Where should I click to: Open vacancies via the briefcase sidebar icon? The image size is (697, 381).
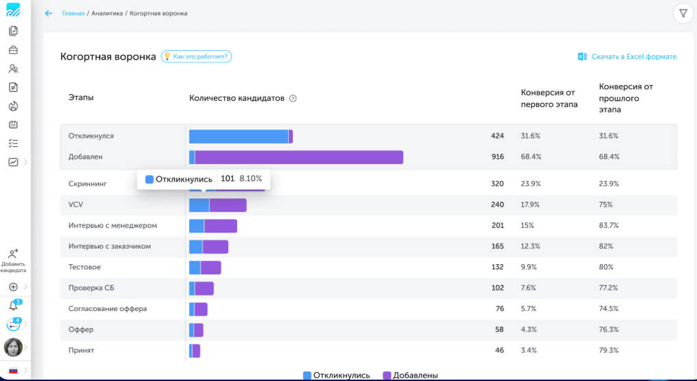tap(13, 50)
